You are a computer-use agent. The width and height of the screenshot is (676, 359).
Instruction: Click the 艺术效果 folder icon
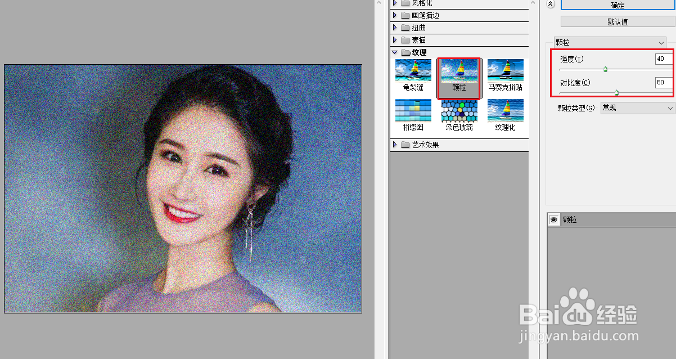[x=405, y=145]
